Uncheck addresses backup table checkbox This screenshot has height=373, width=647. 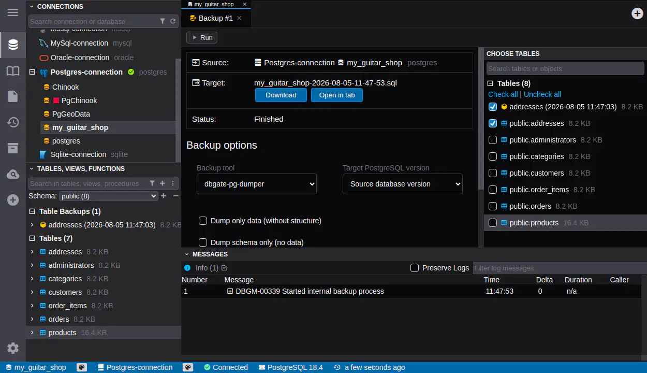(493, 107)
